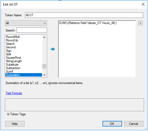
Task: Choose SquareRoot in the list
Action: tap(24, 58)
